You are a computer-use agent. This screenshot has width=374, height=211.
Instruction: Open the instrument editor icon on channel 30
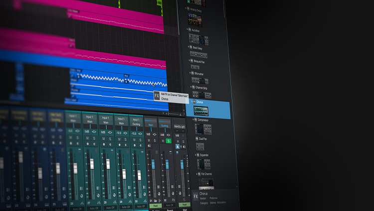pyautogui.click(x=145, y=201)
